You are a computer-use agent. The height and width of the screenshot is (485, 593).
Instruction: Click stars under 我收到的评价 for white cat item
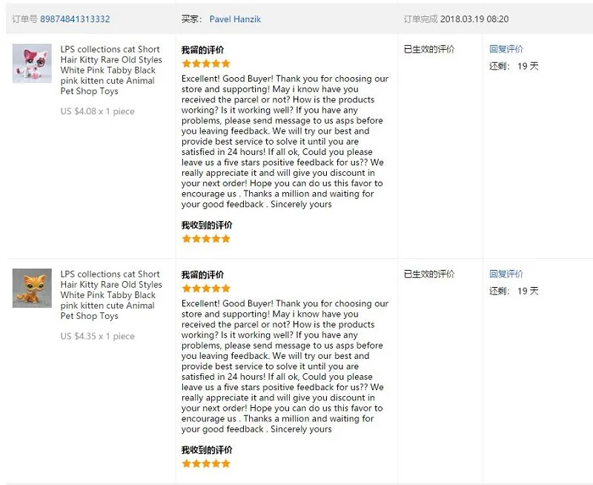tap(206, 239)
